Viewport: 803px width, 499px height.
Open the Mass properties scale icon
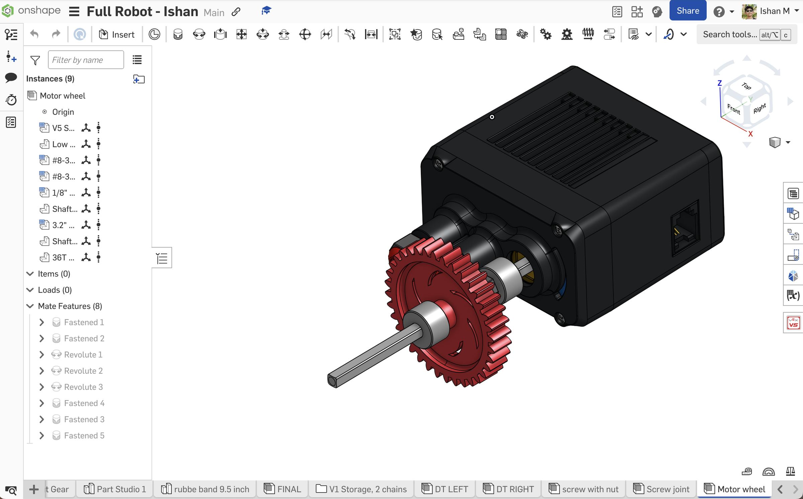click(791, 471)
